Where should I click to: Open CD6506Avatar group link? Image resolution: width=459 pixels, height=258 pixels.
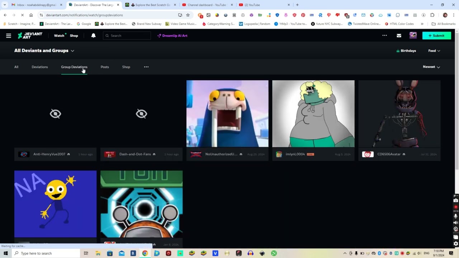(389, 154)
